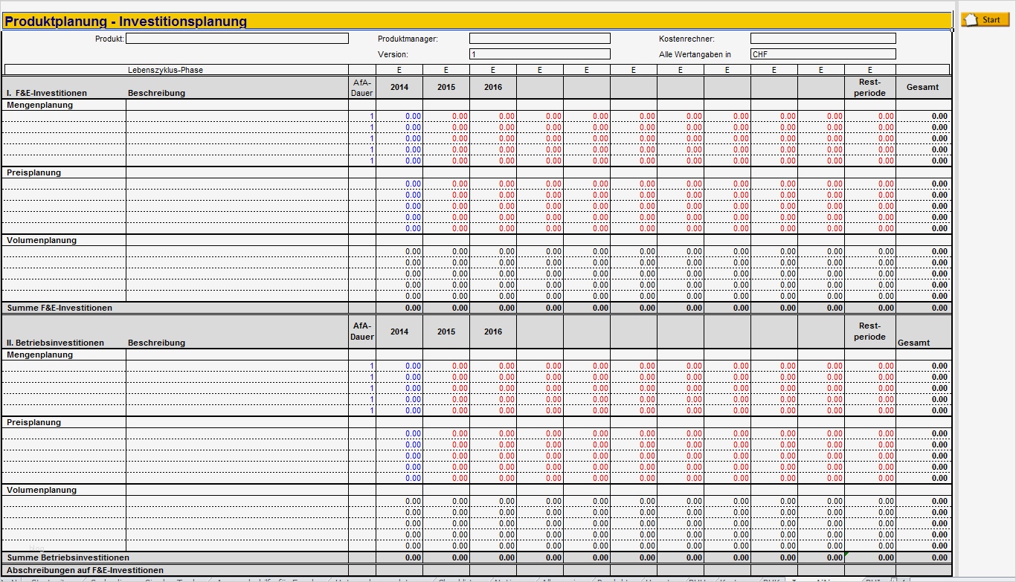Click the 2014 column header cell
This screenshot has height=582, width=1016.
[x=399, y=87]
